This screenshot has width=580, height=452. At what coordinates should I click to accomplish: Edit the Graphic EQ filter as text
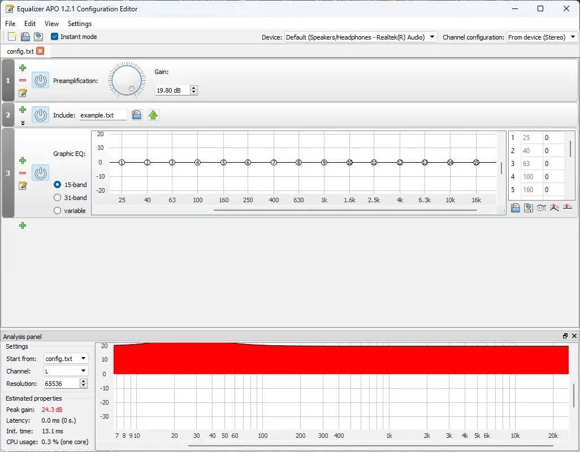pyautogui.click(x=22, y=186)
